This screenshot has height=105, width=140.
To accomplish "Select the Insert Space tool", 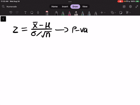I will click(x=38, y=13).
